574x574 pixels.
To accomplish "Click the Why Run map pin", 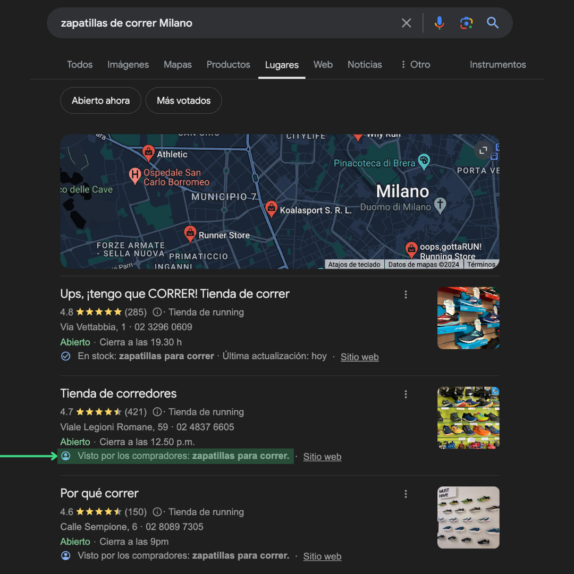I will coord(358,137).
